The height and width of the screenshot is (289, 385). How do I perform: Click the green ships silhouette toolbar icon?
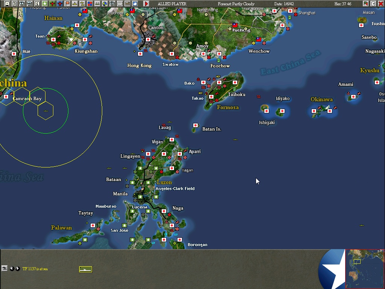(97, 4)
